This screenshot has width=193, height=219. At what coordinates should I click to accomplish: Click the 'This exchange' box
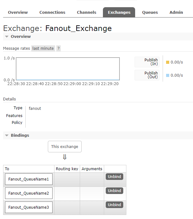pyautogui.click(x=65, y=146)
